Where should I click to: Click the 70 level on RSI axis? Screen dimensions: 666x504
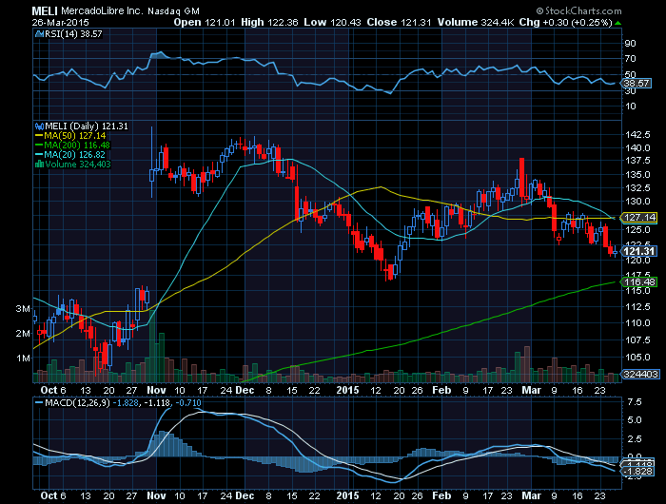pyautogui.click(x=630, y=59)
